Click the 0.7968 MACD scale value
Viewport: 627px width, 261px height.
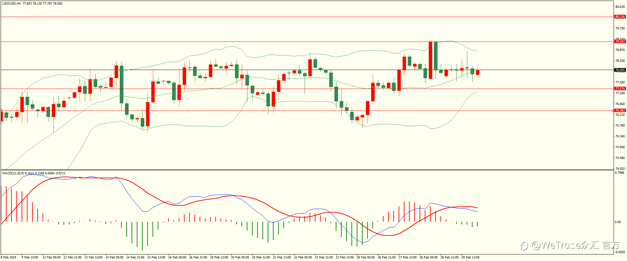(x=619, y=173)
